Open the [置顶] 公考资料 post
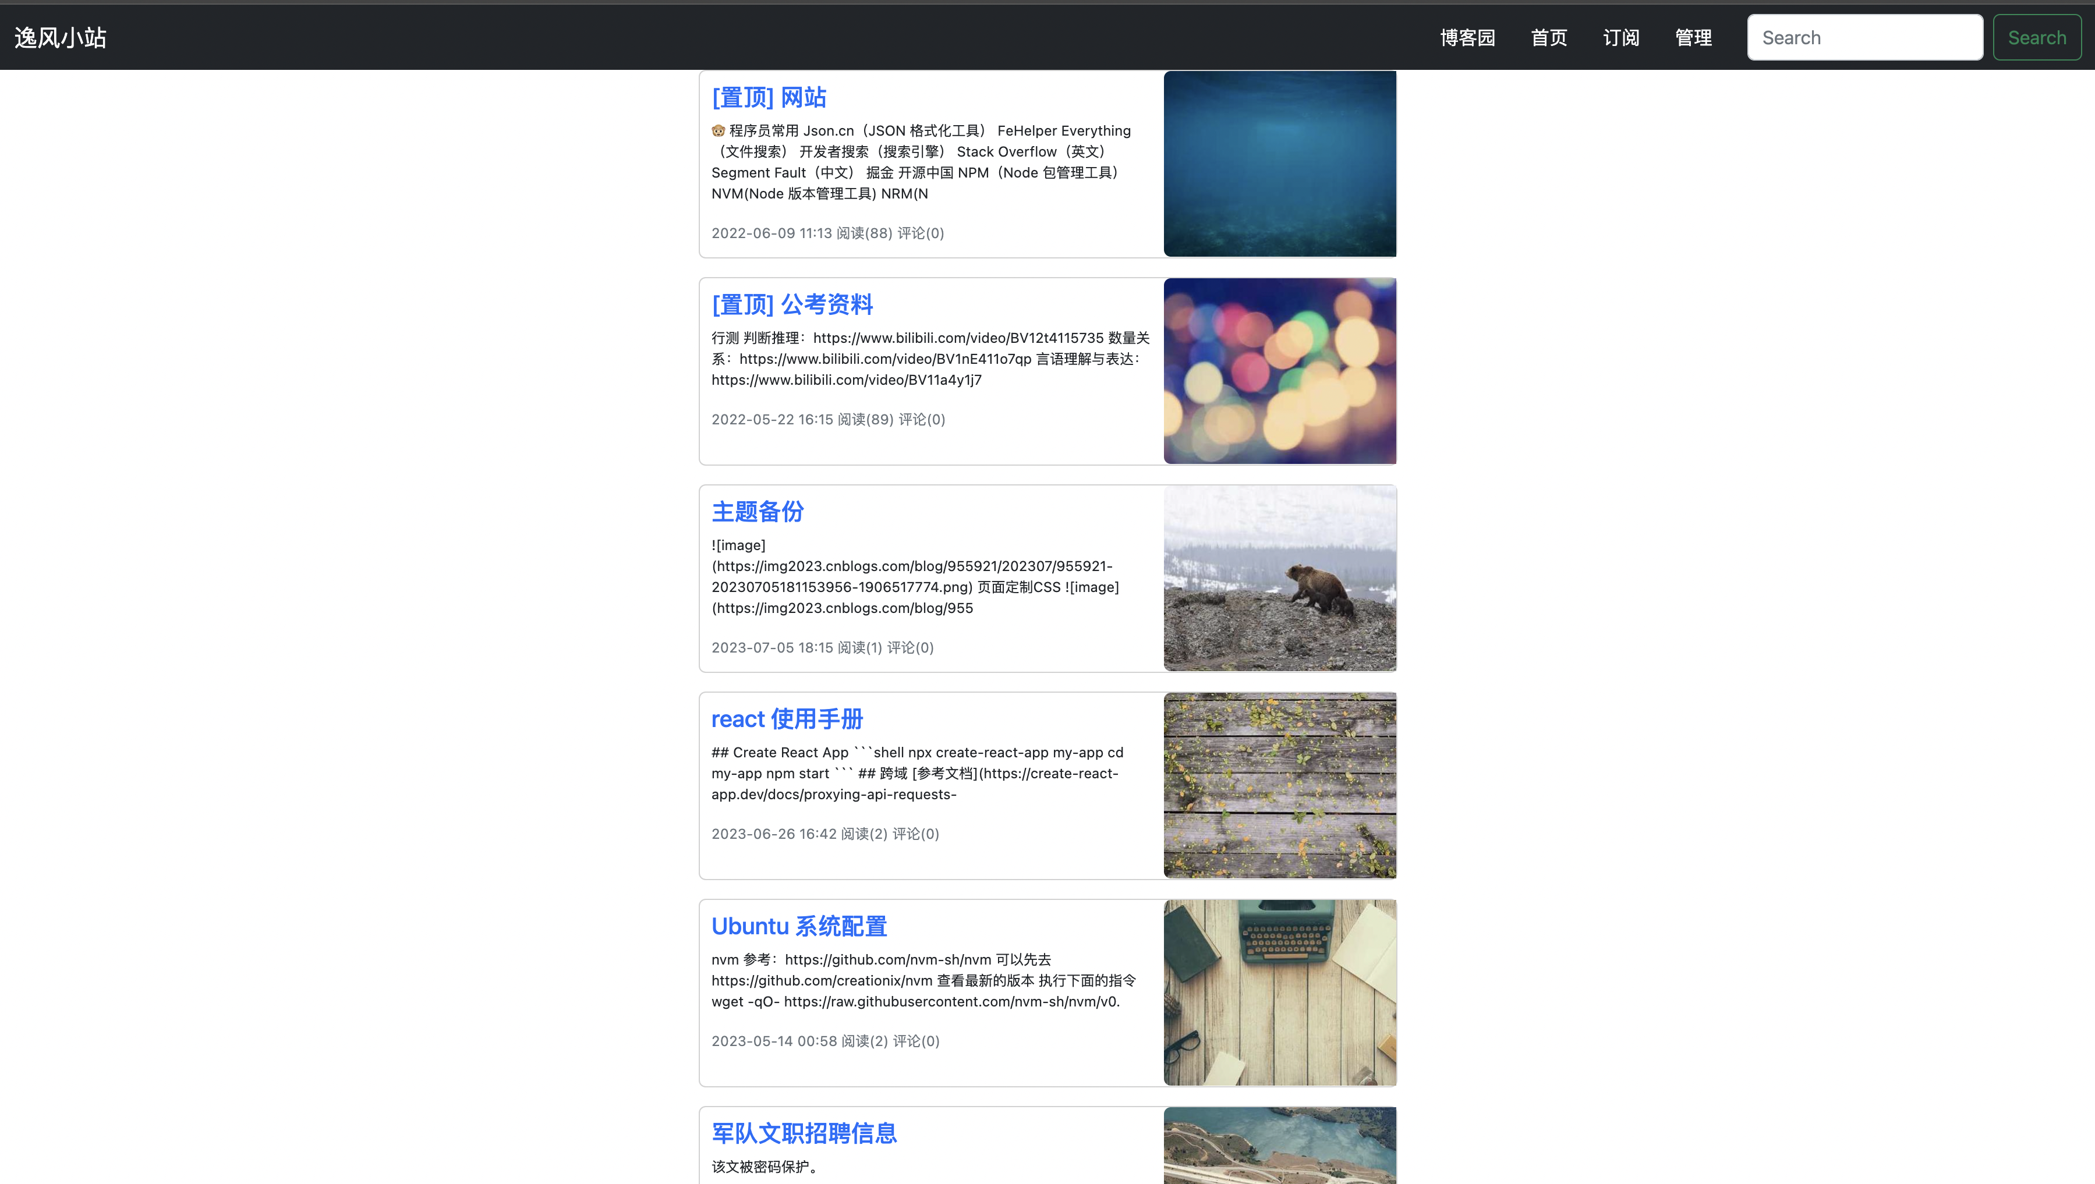 [791, 305]
